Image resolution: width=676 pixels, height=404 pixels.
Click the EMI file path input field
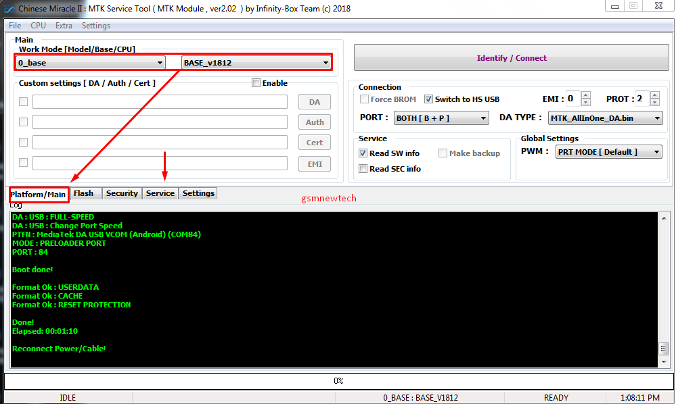(160, 163)
